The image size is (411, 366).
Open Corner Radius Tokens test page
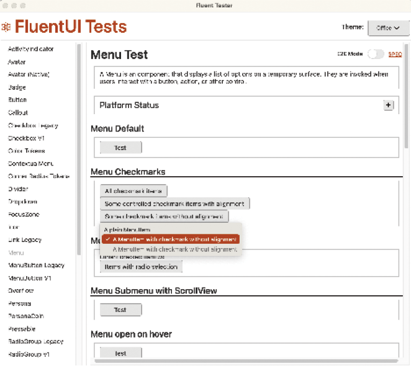coord(38,176)
